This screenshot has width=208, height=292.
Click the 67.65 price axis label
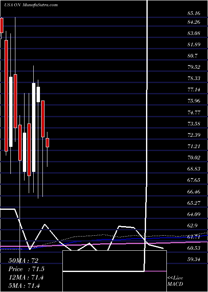[x=194, y=180]
